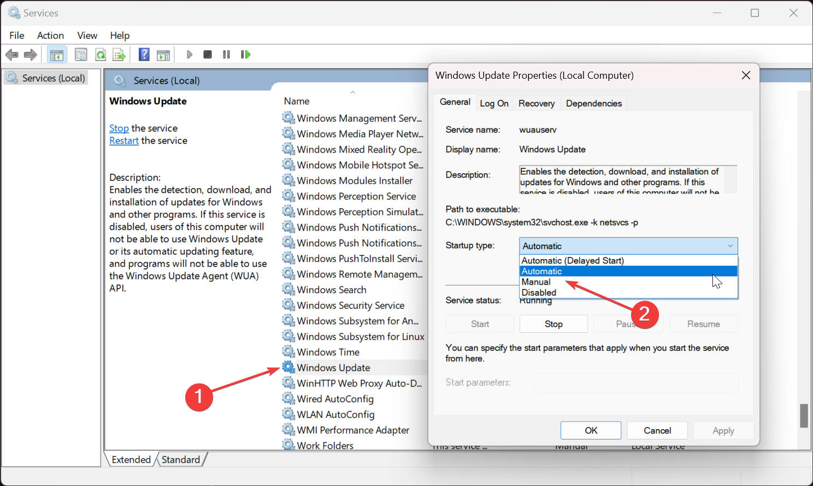The height and width of the screenshot is (486, 813).
Task: Sort services by the Name column header
Action: tap(297, 101)
